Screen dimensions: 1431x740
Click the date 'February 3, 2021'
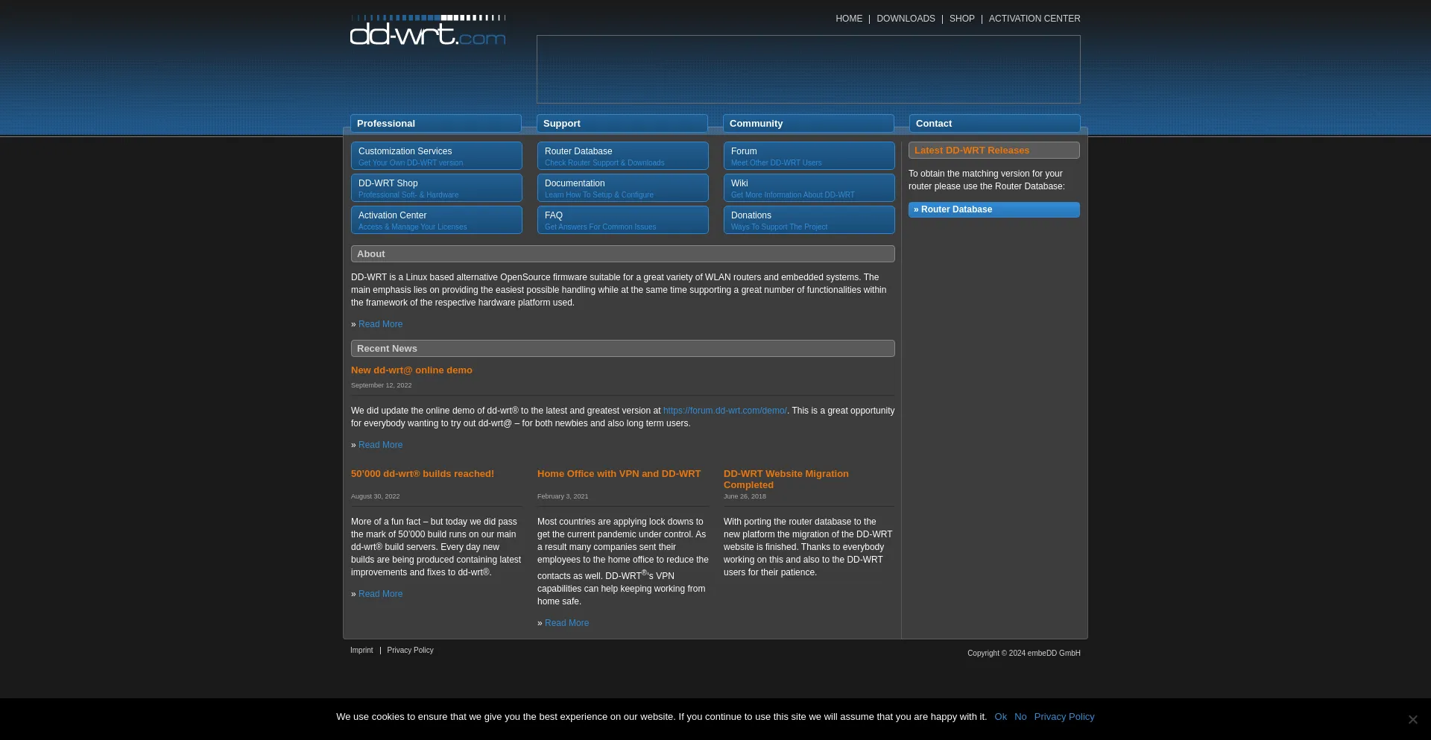[563, 496]
